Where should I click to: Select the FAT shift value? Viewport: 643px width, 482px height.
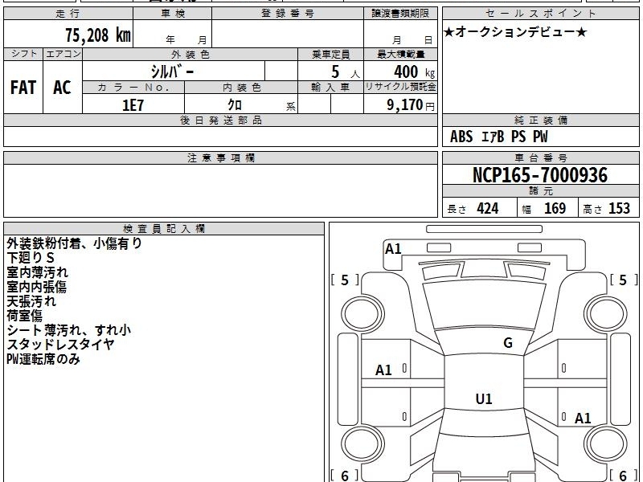click(23, 88)
